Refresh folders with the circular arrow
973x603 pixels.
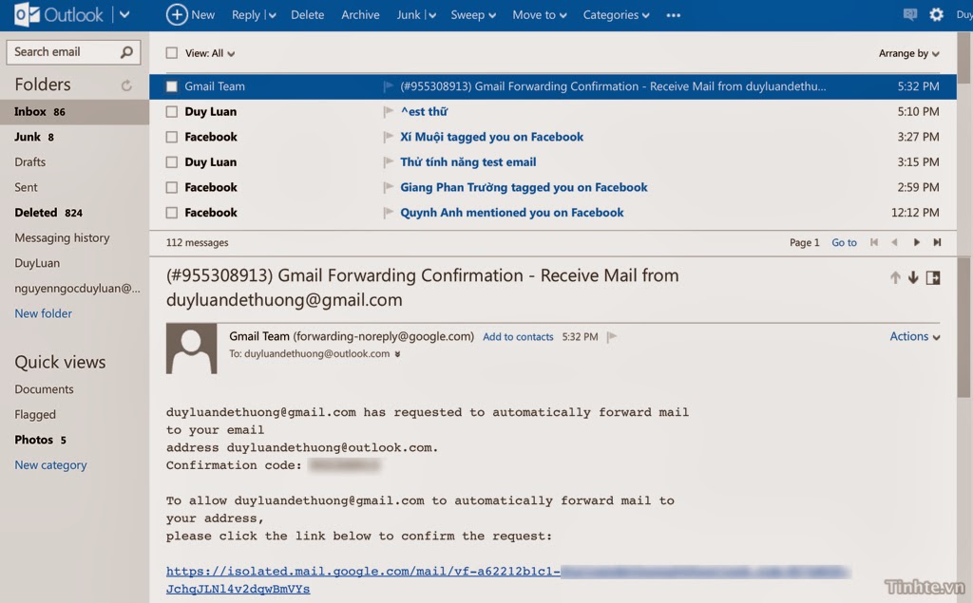126,85
